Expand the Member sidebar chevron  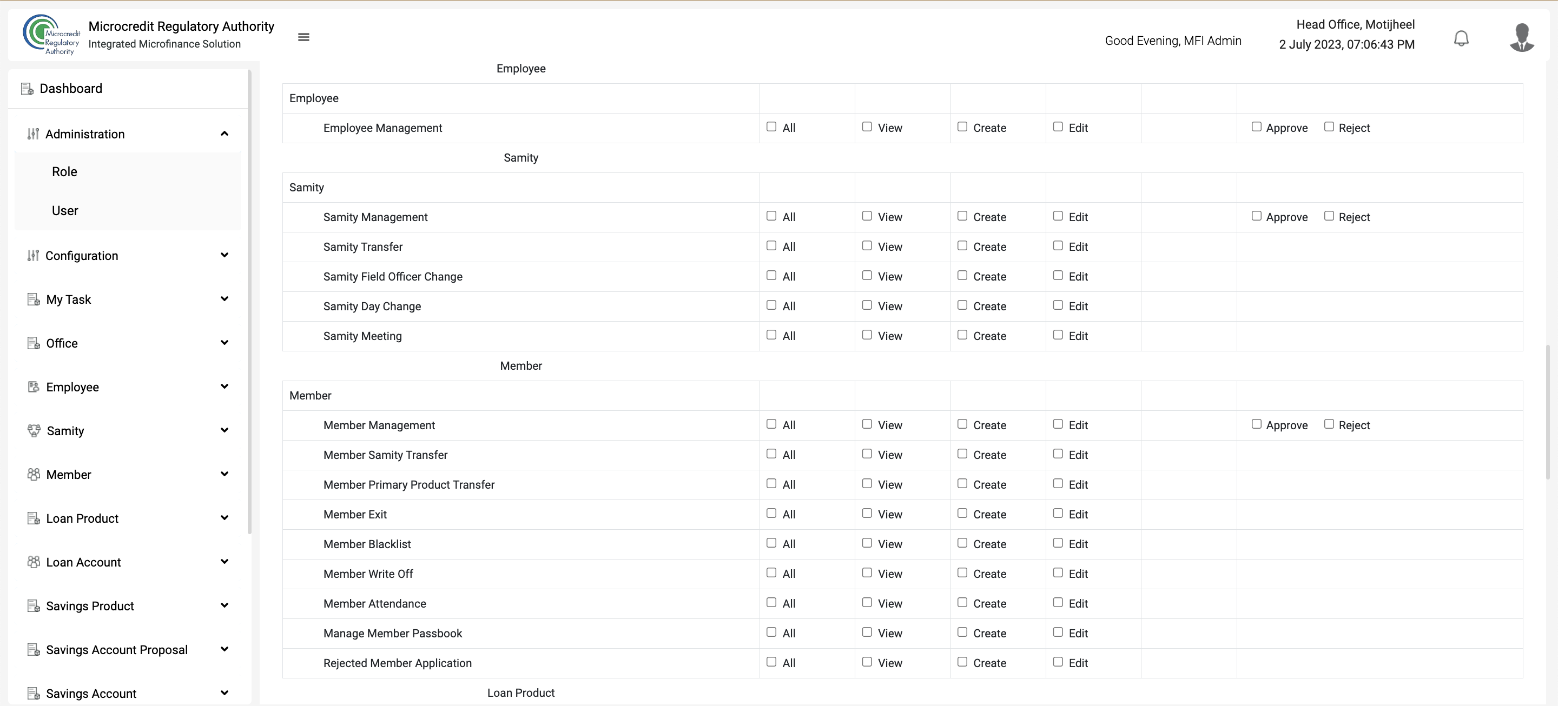click(225, 474)
